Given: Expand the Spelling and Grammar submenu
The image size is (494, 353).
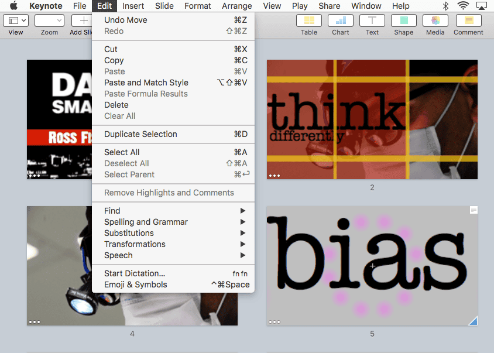Looking at the screenshot, I should click(173, 222).
